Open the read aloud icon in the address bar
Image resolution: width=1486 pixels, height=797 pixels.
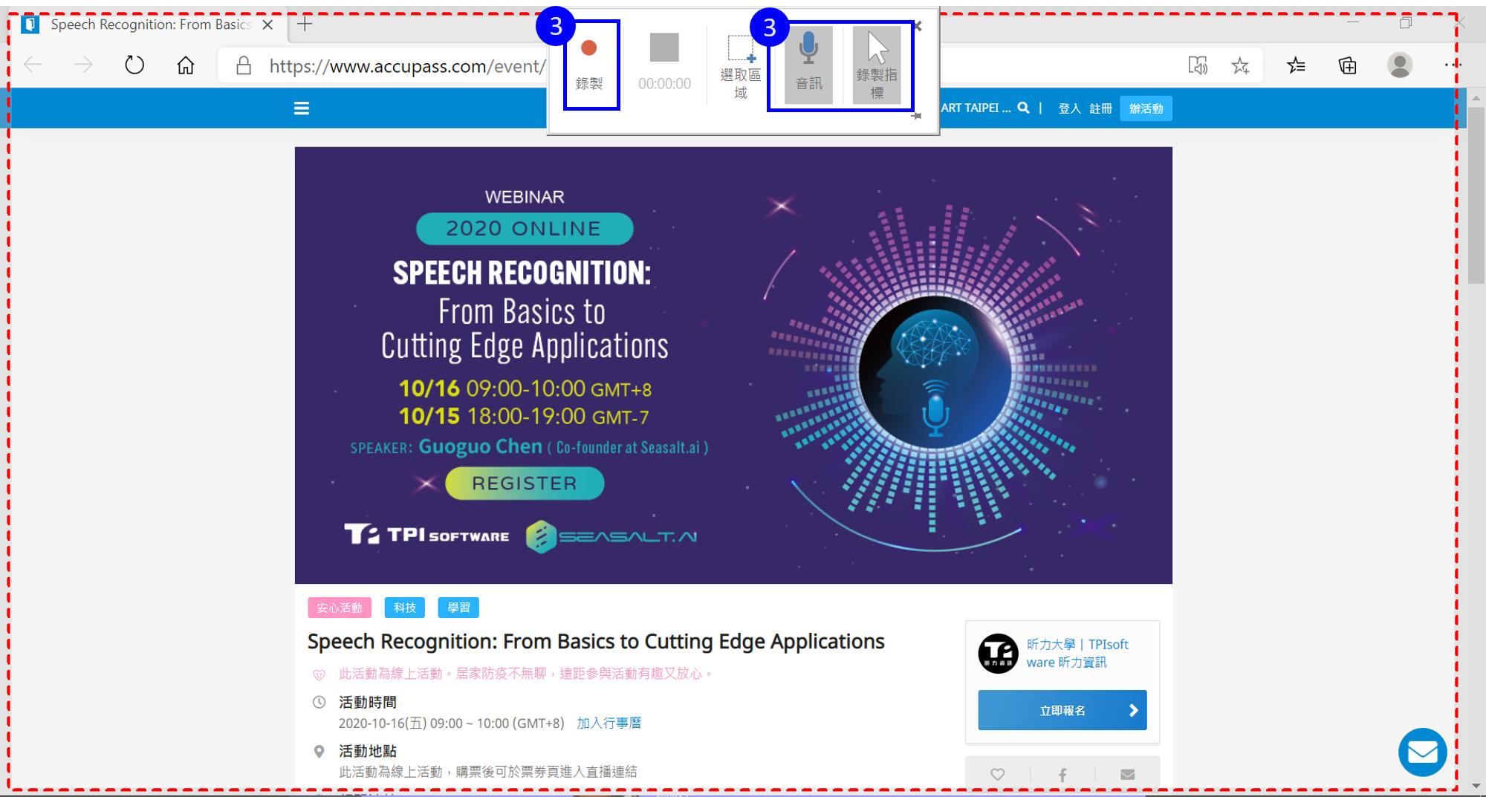[1198, 66]
